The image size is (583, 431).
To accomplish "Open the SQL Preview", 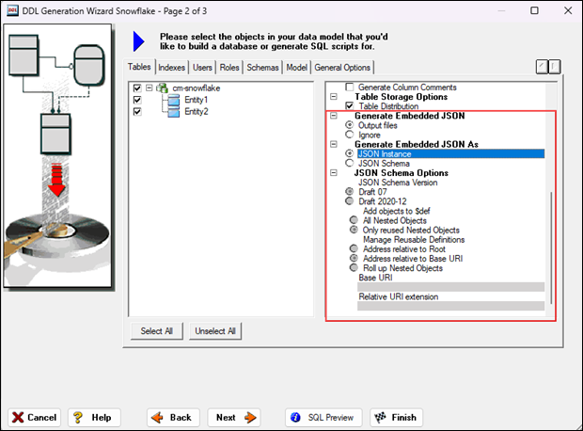I will point(323,418).
